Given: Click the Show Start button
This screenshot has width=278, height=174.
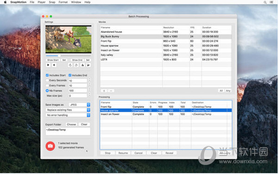Looking at the screenshot, I should pos(53,60).
